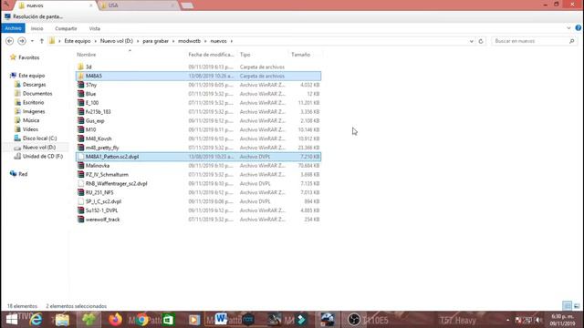Expand the ribbon with the chevron
The height and width of the screenshot is (328, 584).
click(568, 28)
